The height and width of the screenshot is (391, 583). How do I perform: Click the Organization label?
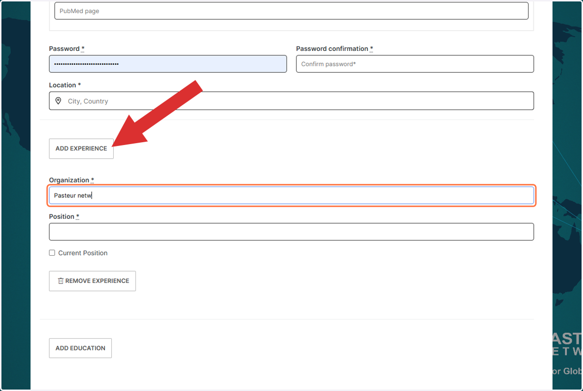[x=71, y=180]
